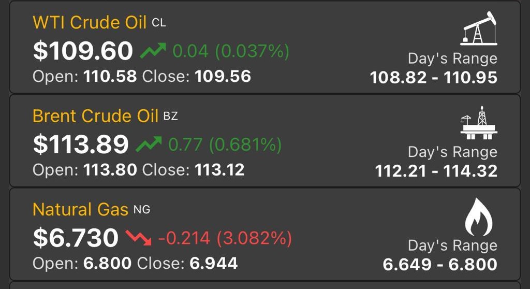Click the red down-trend arrow for Natural Gas
This screenshot has width=530, height=289.
pos(139,238)
